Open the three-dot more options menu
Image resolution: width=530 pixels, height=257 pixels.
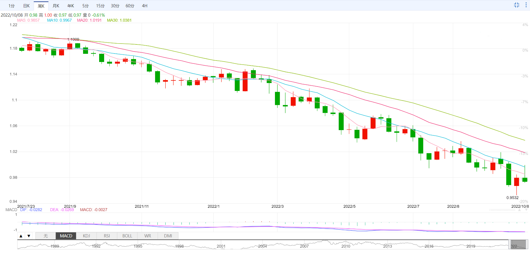pyautogui.click(x=526, y=5)
